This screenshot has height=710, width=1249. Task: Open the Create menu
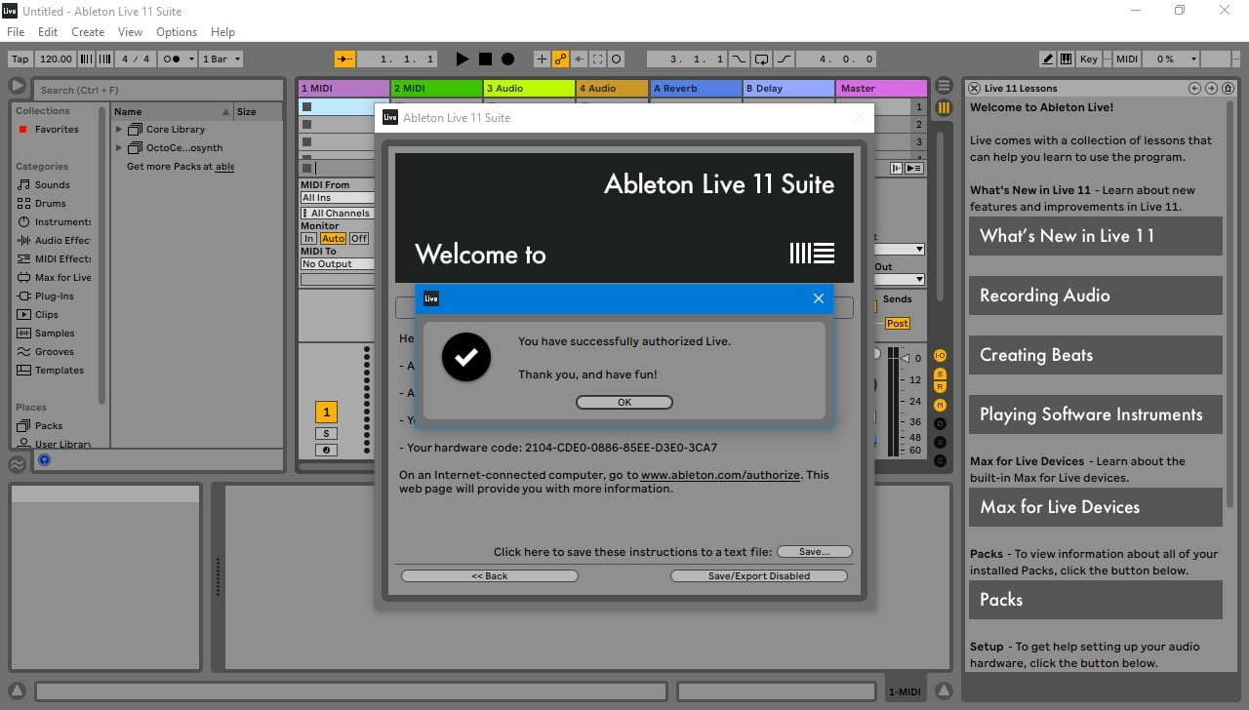click(88, 32)
